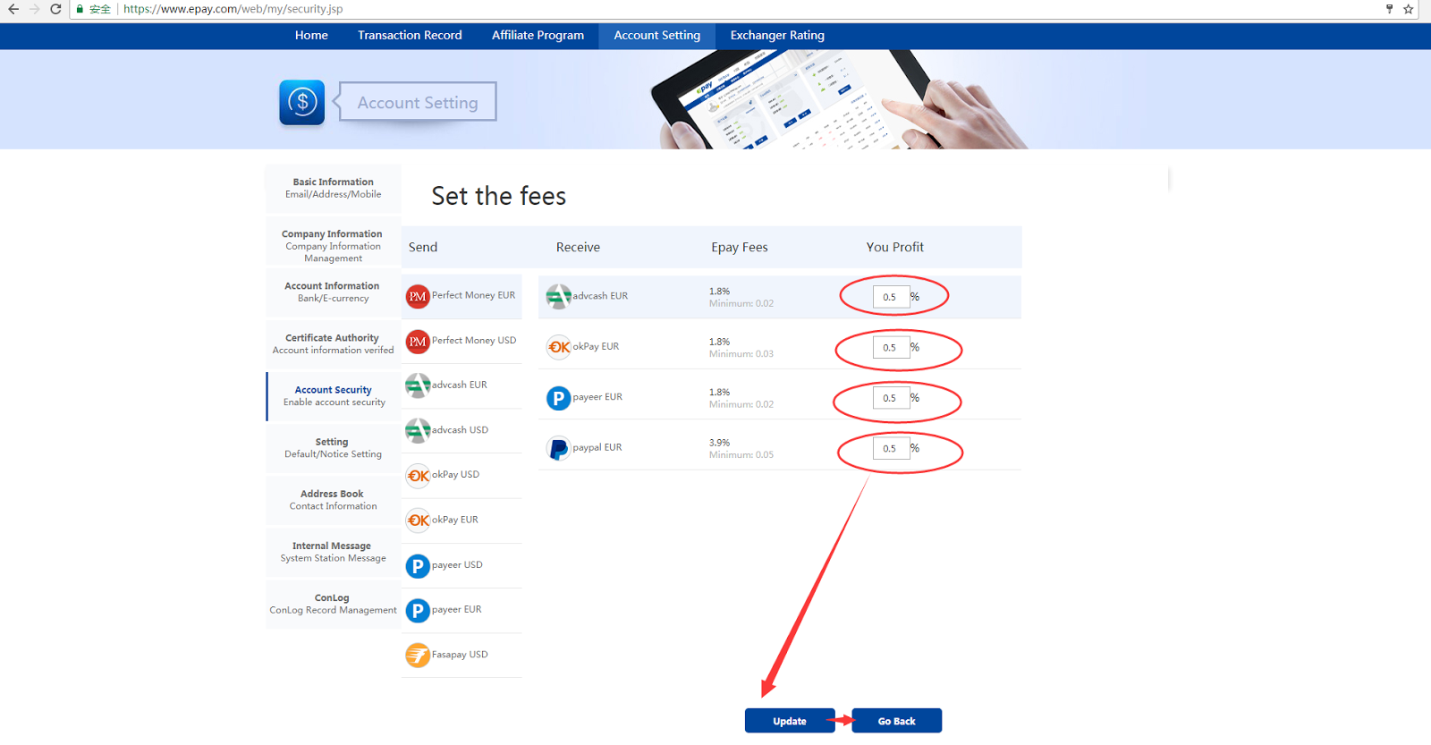Image resolution: width=1431 pixels, height=745 pixels.
Task: Click the advcash EUR profit percentage field
Action: coord(891,297)
